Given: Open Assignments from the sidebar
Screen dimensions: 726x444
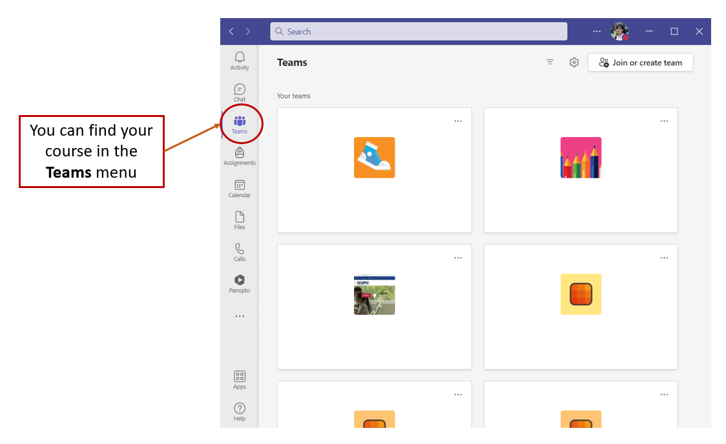Looking at the screenshot, I should click(240, 156).
